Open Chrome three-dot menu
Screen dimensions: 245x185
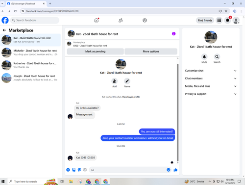click(x=241, y=11)
